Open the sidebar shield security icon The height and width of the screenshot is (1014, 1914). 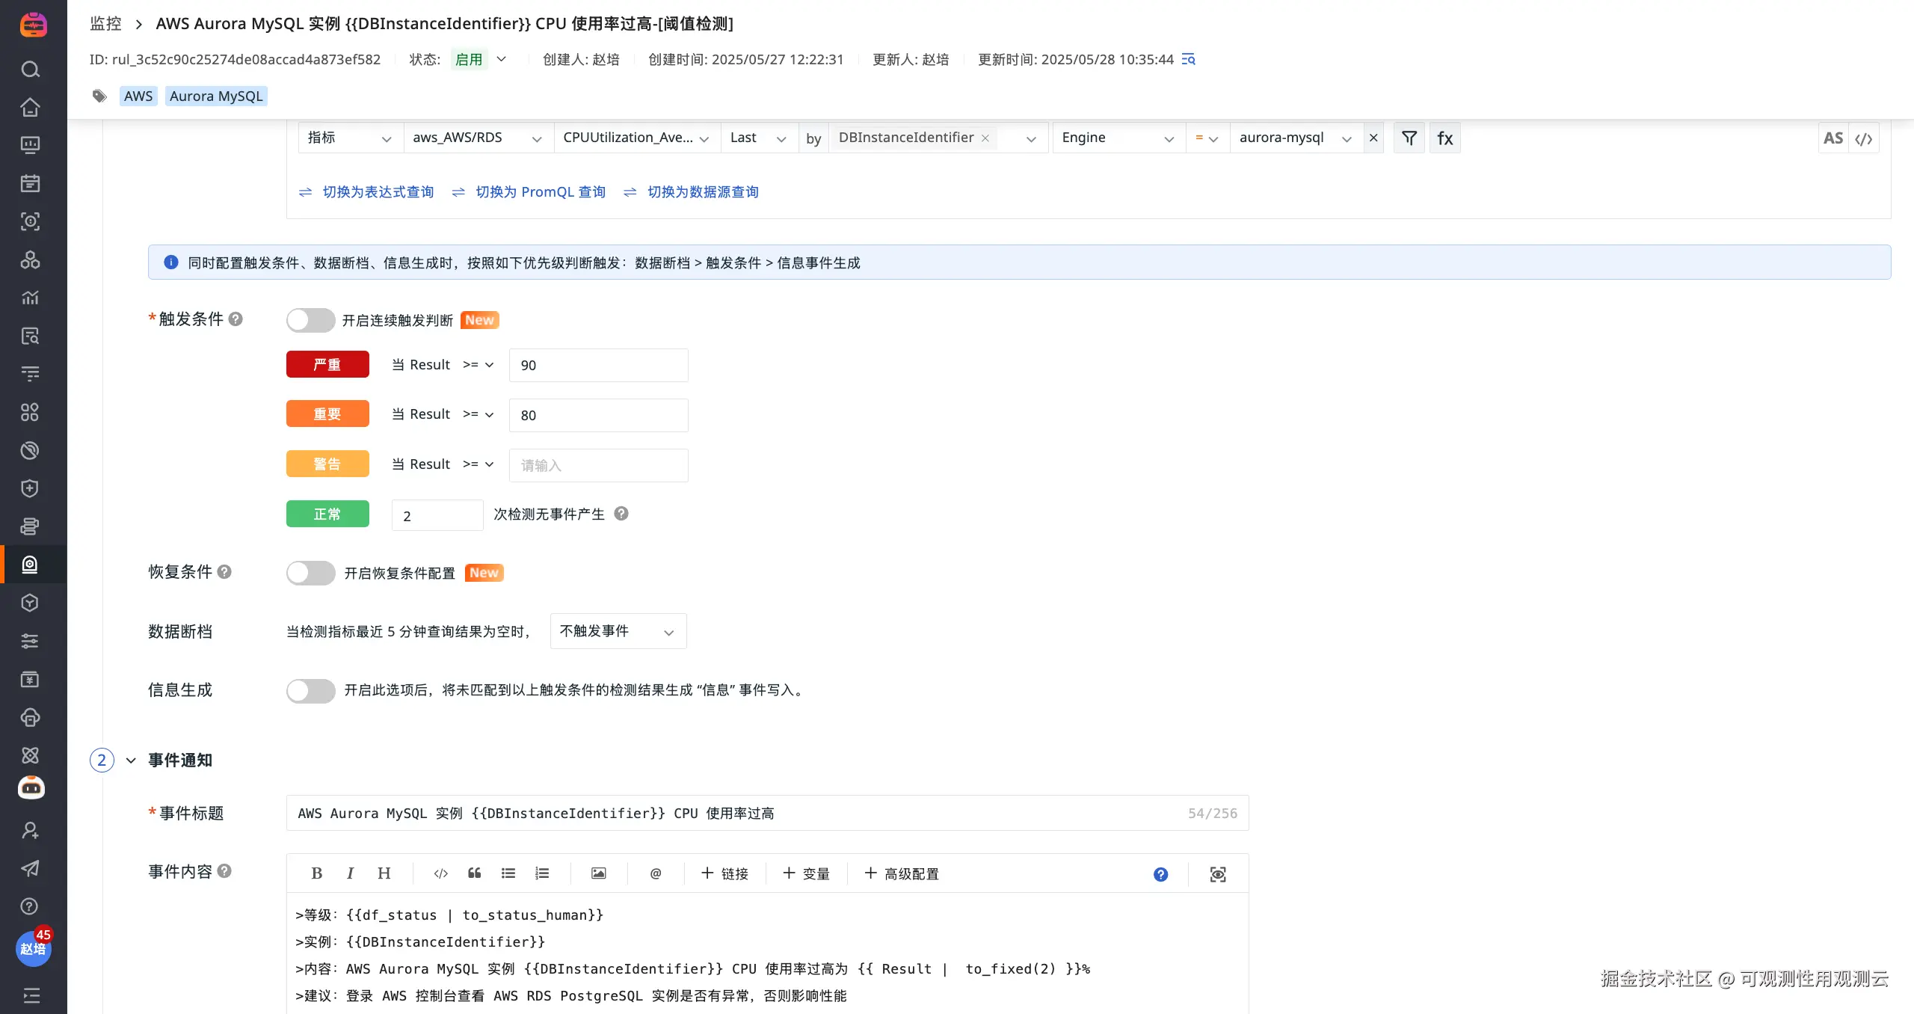30,488
